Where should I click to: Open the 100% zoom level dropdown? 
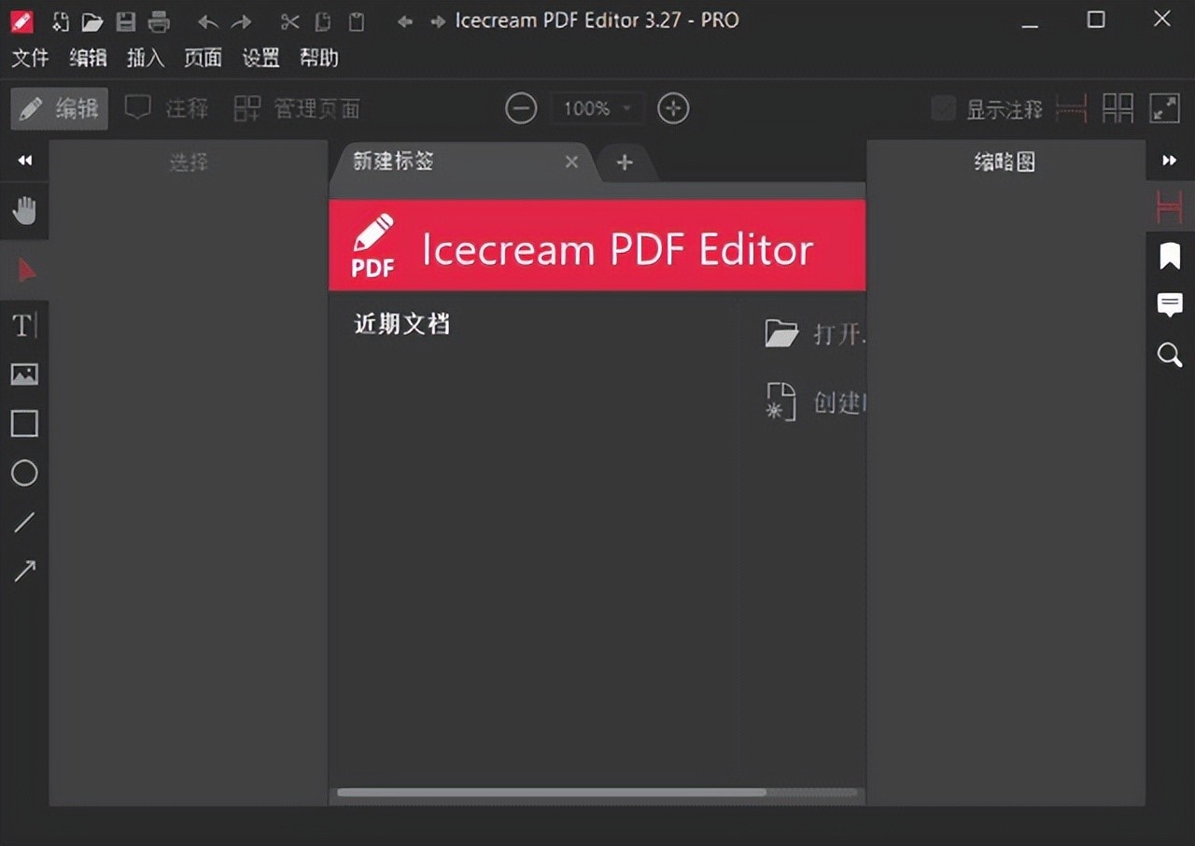(x=597, y=108)
